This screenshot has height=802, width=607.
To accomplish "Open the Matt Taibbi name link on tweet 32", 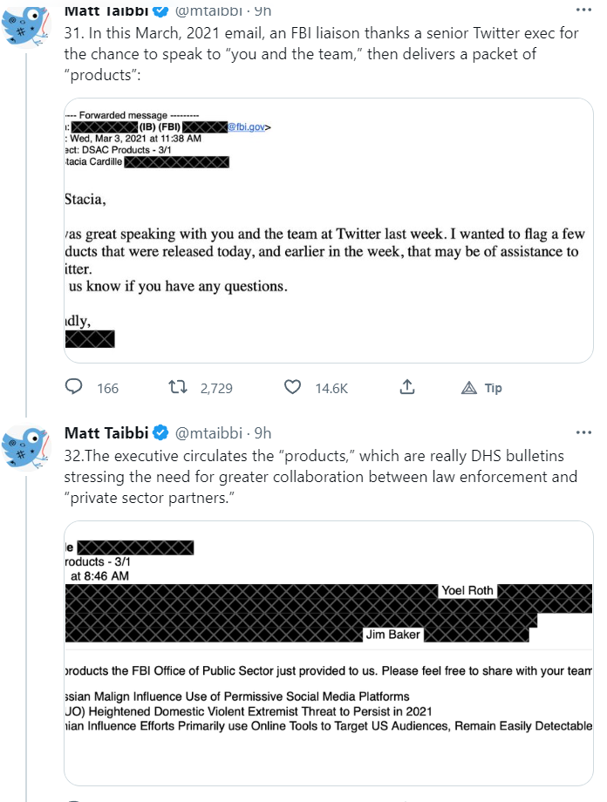I will [106, 432].
